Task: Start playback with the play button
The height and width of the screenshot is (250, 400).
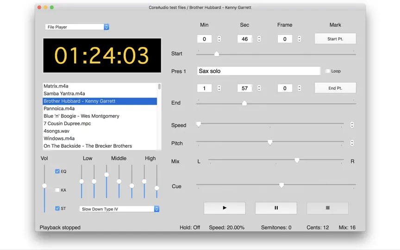Action: (x=225, y=208)
